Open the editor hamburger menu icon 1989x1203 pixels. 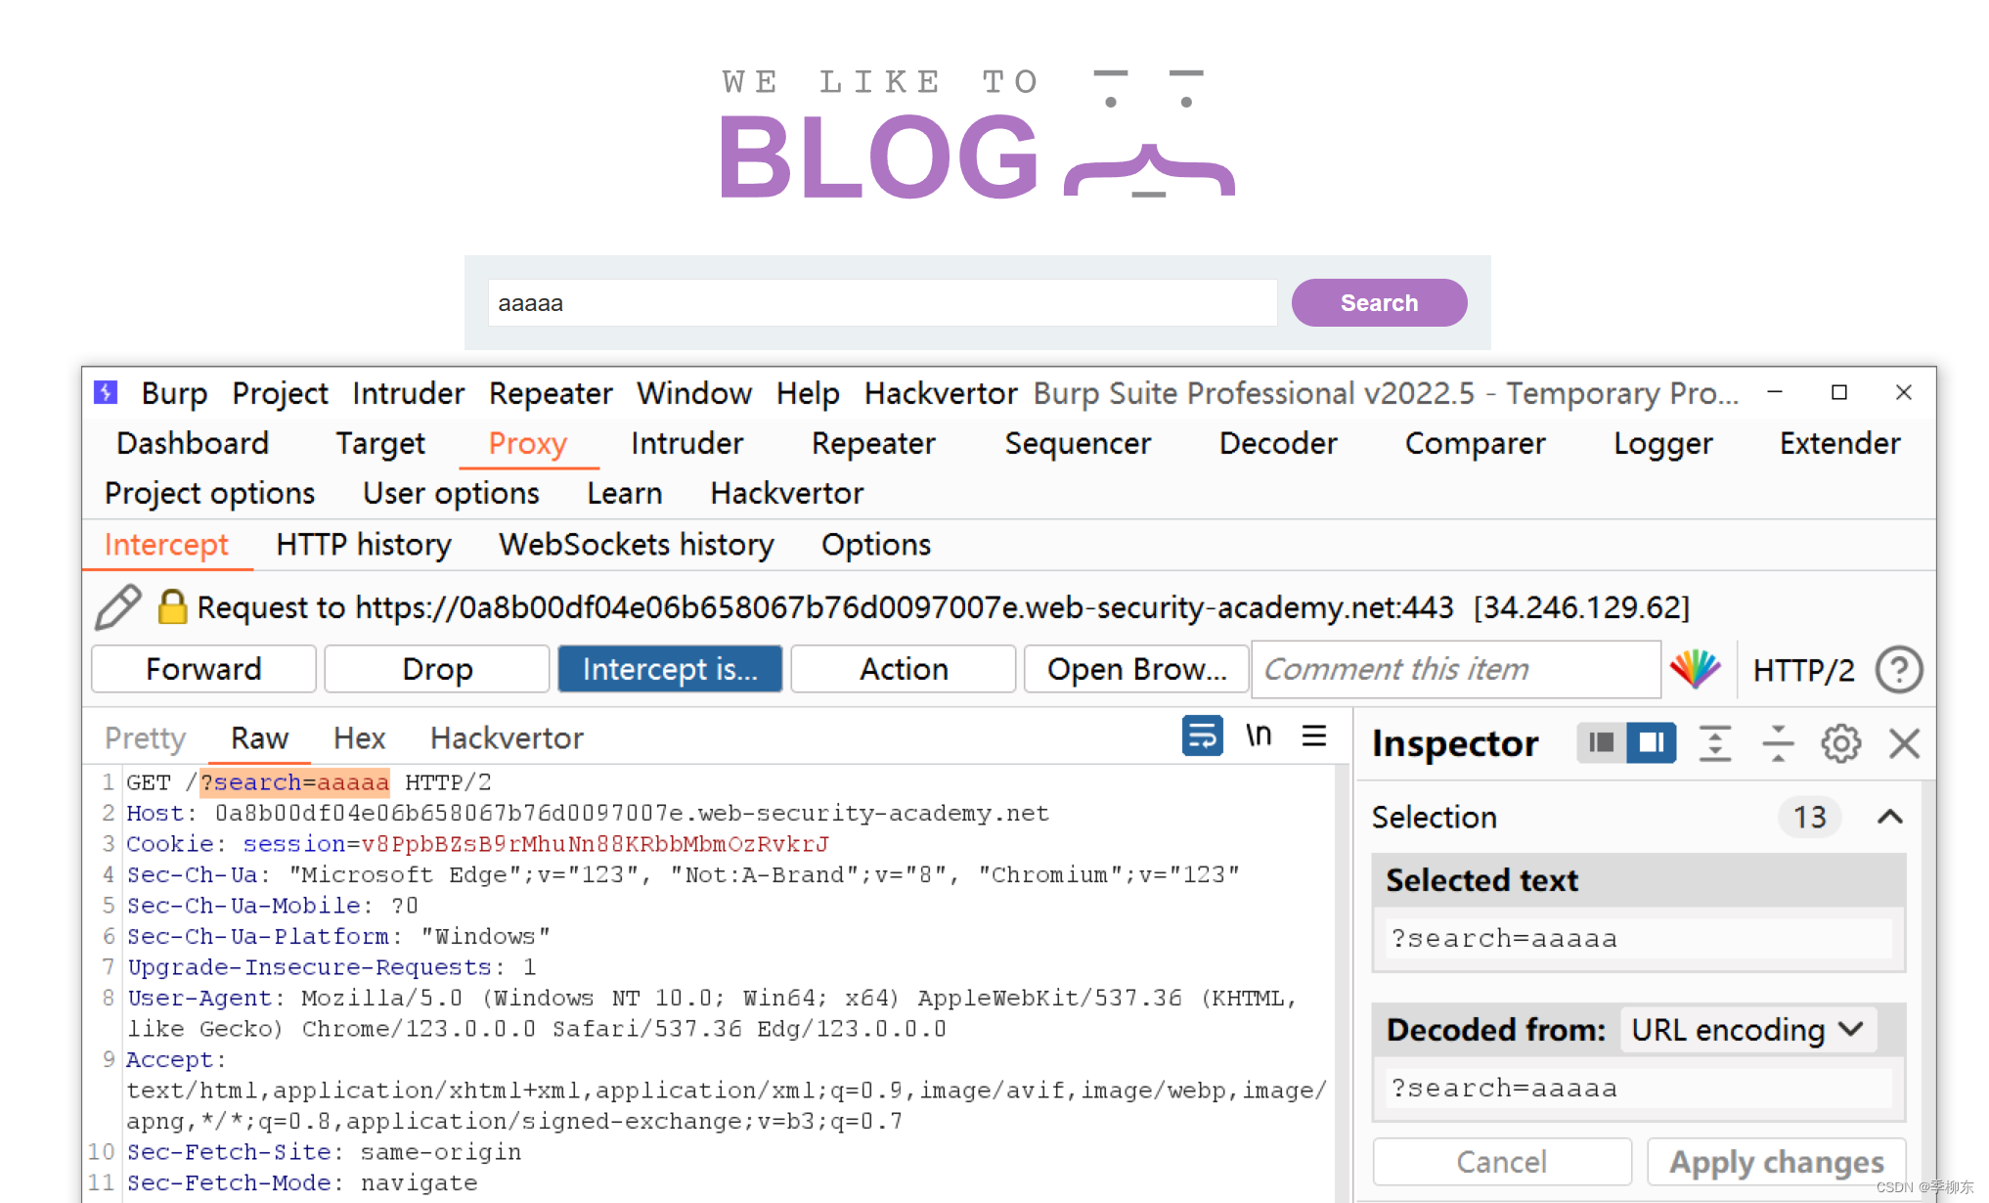coord(1314,735)
